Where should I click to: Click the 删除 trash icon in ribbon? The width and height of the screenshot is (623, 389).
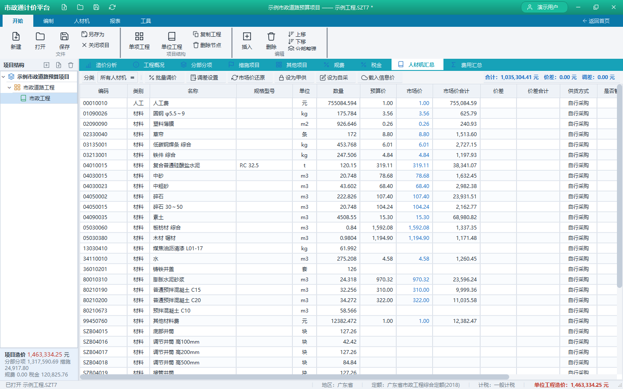click(271, 41)
